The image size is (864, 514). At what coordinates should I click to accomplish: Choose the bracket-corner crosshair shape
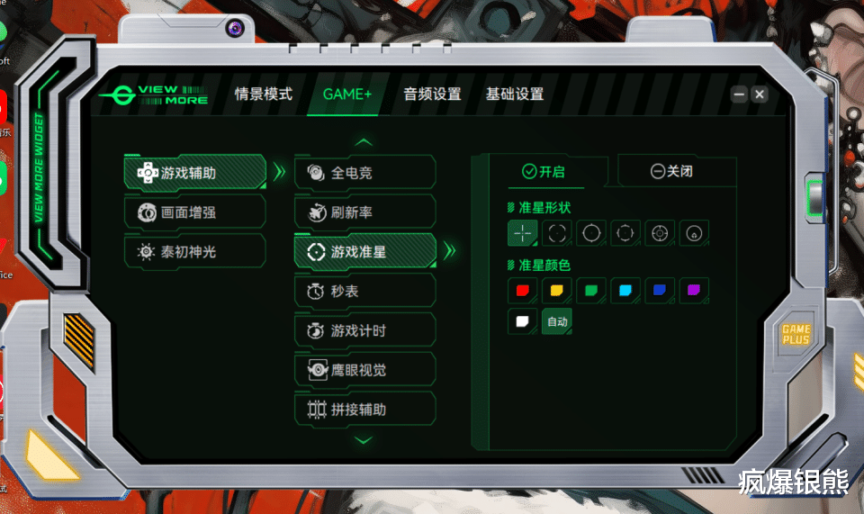[x=556, y=233]
